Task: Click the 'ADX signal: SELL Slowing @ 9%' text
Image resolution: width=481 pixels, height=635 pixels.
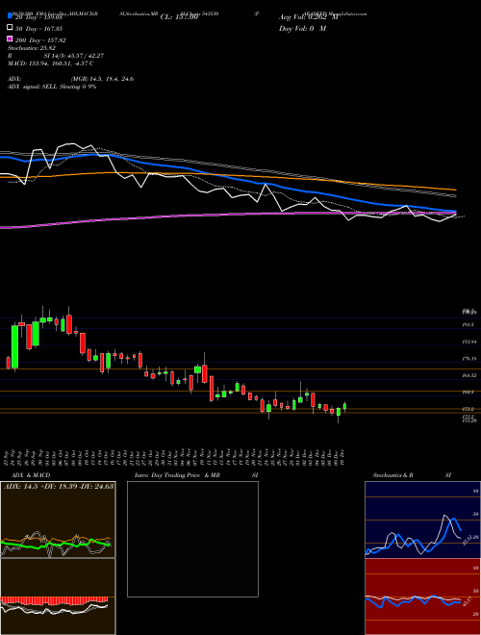Action: click(52, 87)
